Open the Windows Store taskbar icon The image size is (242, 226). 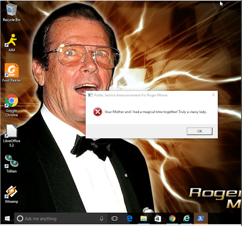click(x=158, y=218)
